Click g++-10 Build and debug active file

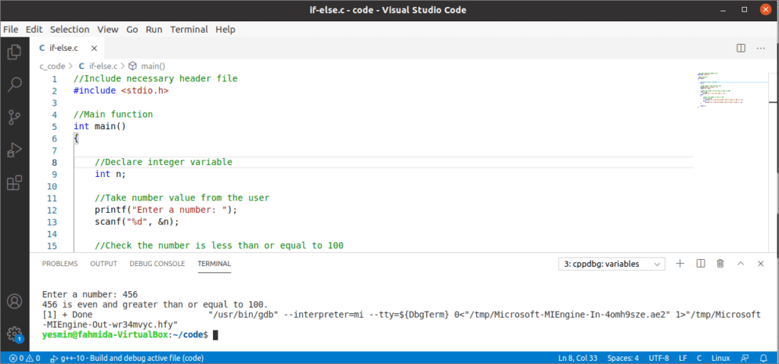127,358
